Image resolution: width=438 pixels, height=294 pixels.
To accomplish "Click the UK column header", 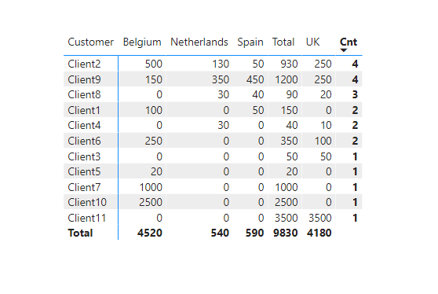I will [x=312, y=42].
